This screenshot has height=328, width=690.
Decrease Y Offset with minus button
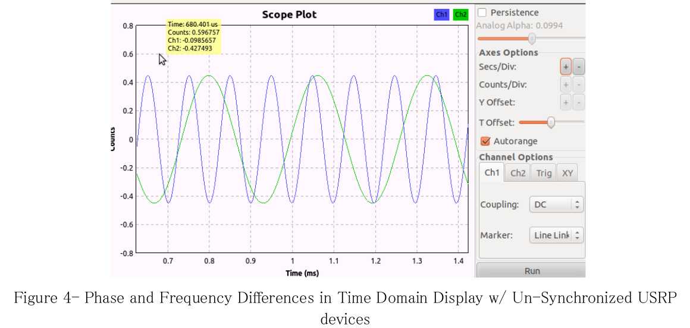point(579,102)
